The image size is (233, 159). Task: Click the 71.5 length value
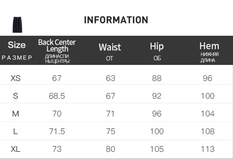[x=57, y=131]
